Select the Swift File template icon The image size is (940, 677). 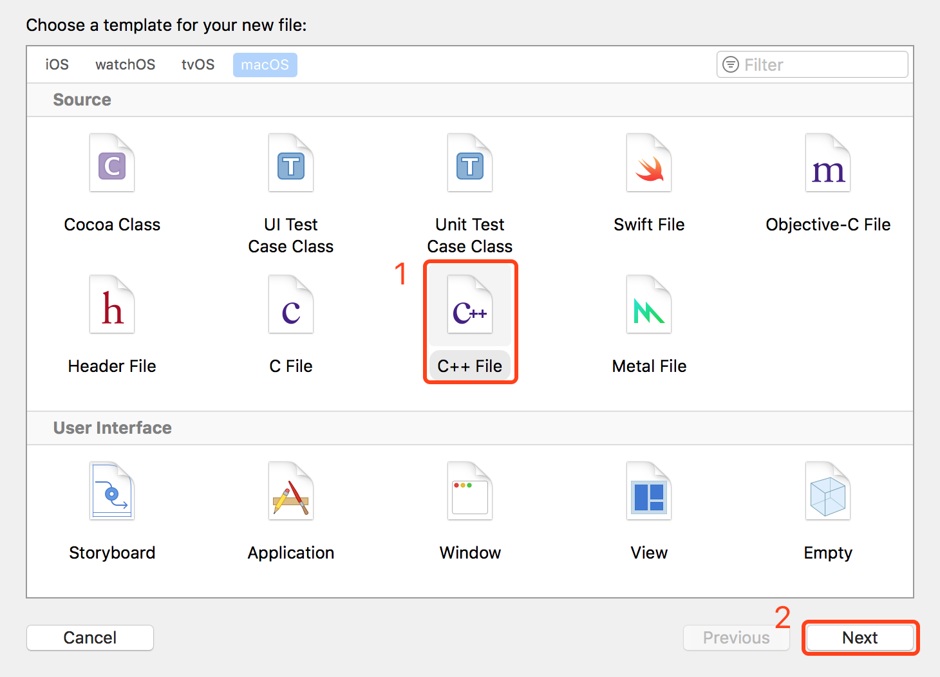point(649,163)
